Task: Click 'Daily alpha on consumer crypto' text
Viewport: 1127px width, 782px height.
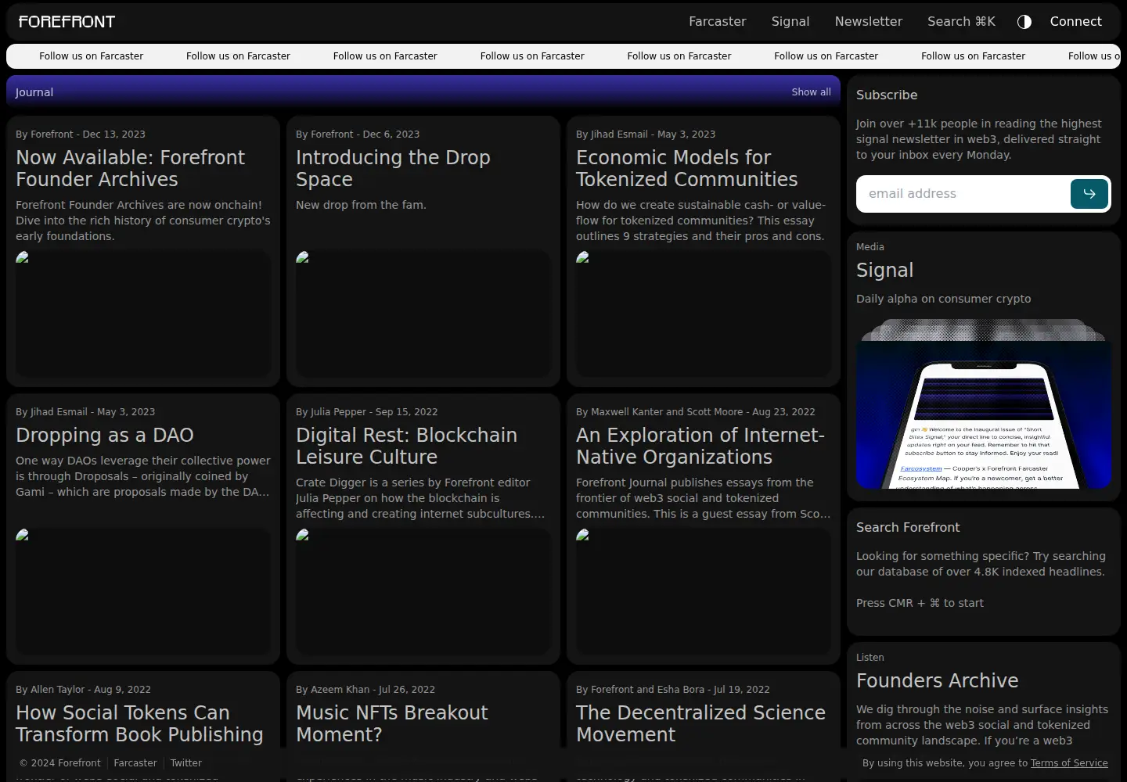Action: click(943, 299)
